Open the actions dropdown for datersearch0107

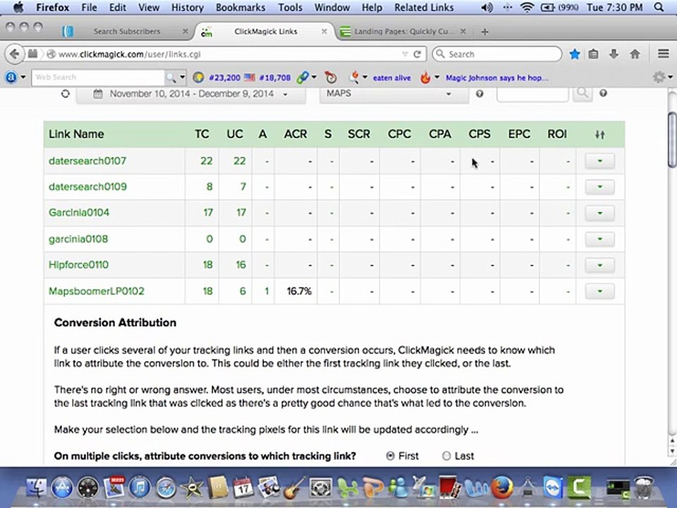(x=599, y=161)
